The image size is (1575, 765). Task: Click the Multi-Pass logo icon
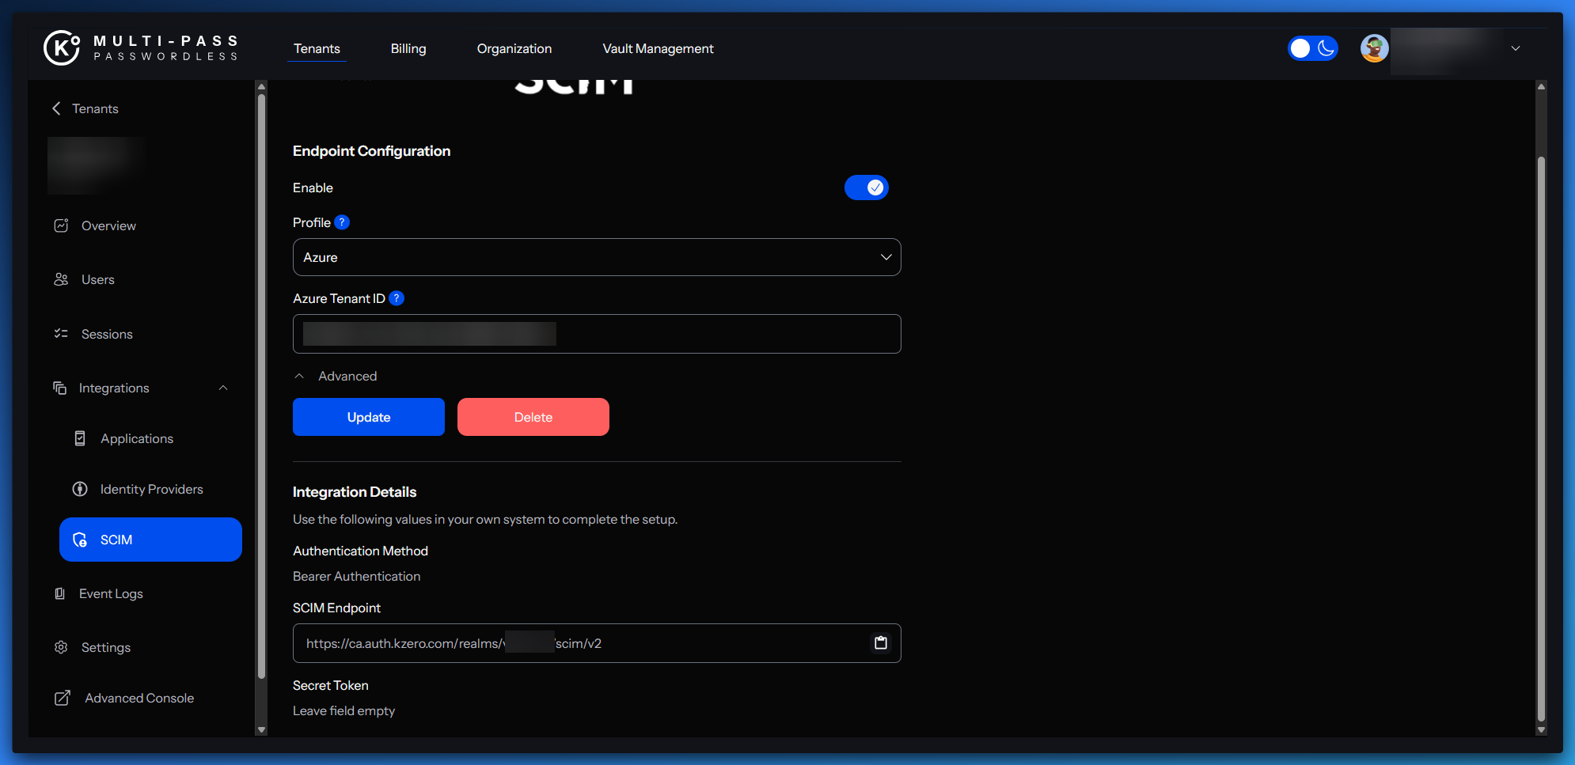pyautogui.click(x=62, y=48)
